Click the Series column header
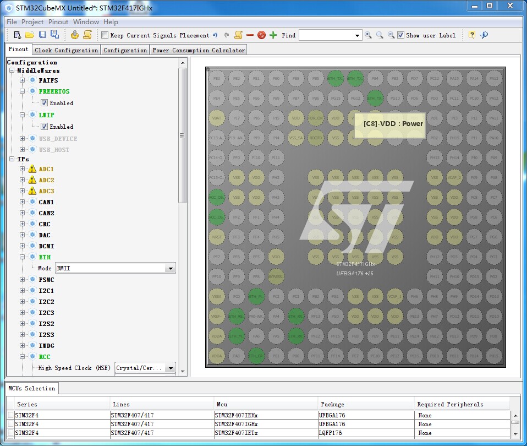This screenshot has width=527, height=446. [62, 404]
